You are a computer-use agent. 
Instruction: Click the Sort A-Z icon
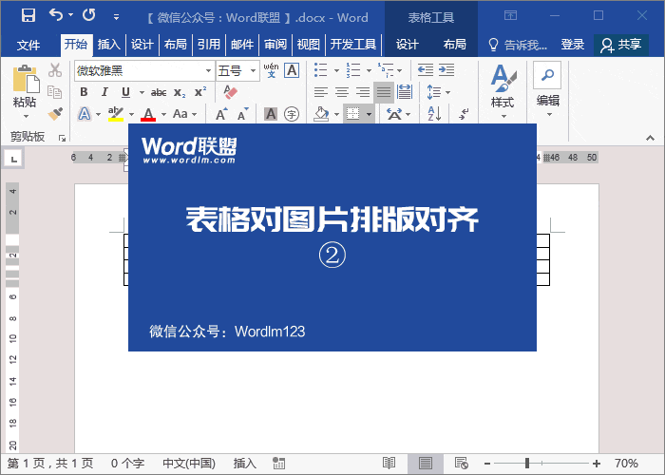point(434,114)
